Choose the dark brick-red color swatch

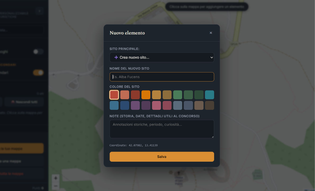point(135,95)
